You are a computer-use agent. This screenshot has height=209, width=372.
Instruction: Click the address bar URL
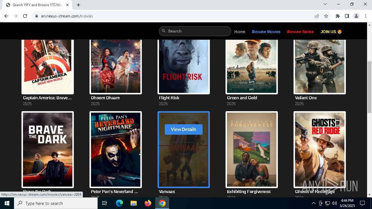pyautogui.click(x=67, y=16)
